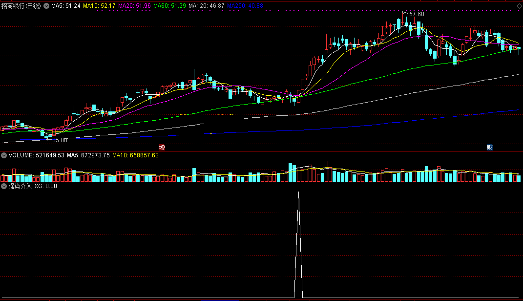Image resolution: width=523 pixels, height=301 pixels.
Task: Select the MA5: 51.24 legend label
Action: [x=66, y=6]
